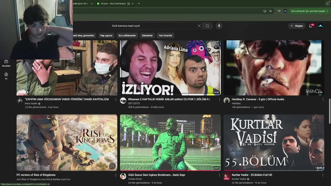This screenshot has height=186, width=331.
Task: Open the media control icon in toolbar
Action: click(279, 11)
